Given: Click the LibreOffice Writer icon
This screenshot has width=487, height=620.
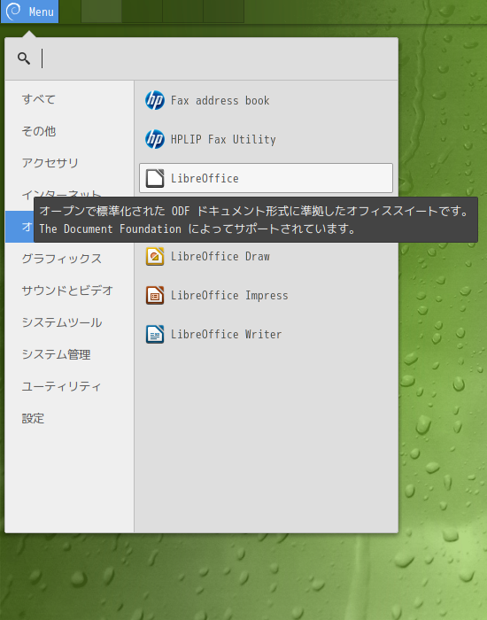Looking at the screenshot, I should [x=155, y=334].
